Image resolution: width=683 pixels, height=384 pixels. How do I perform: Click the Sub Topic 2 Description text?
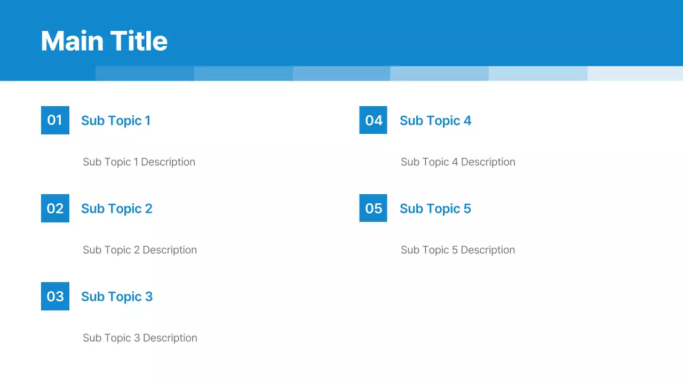click(x=140, y=250)
